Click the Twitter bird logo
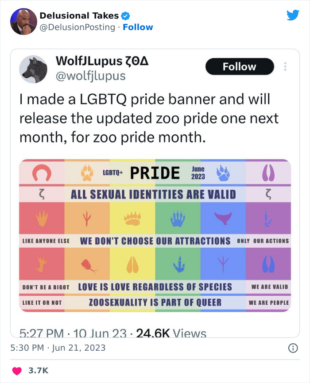This screenshot has width=310, height=383. 293,15
